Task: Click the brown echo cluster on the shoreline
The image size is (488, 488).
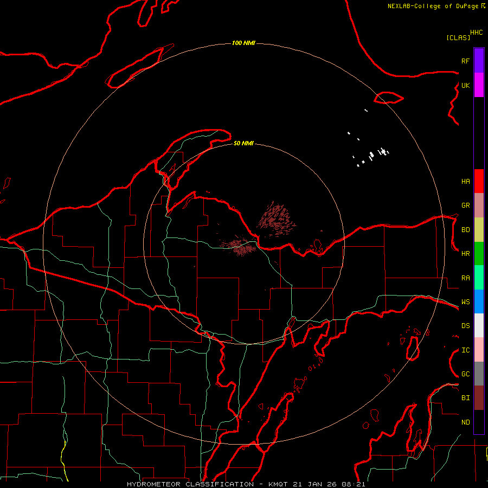Action: [239, 246]
